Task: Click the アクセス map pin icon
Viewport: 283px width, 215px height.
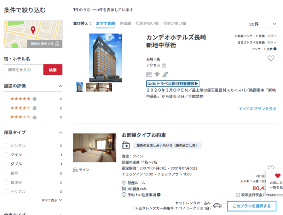Action: tap(164, 65)
